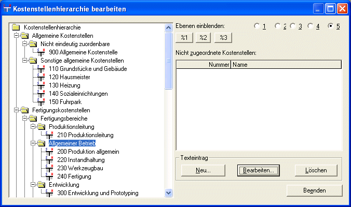Click the Name column header
Image resolution: width=351 pixels, height=207 pixels.
286,65
